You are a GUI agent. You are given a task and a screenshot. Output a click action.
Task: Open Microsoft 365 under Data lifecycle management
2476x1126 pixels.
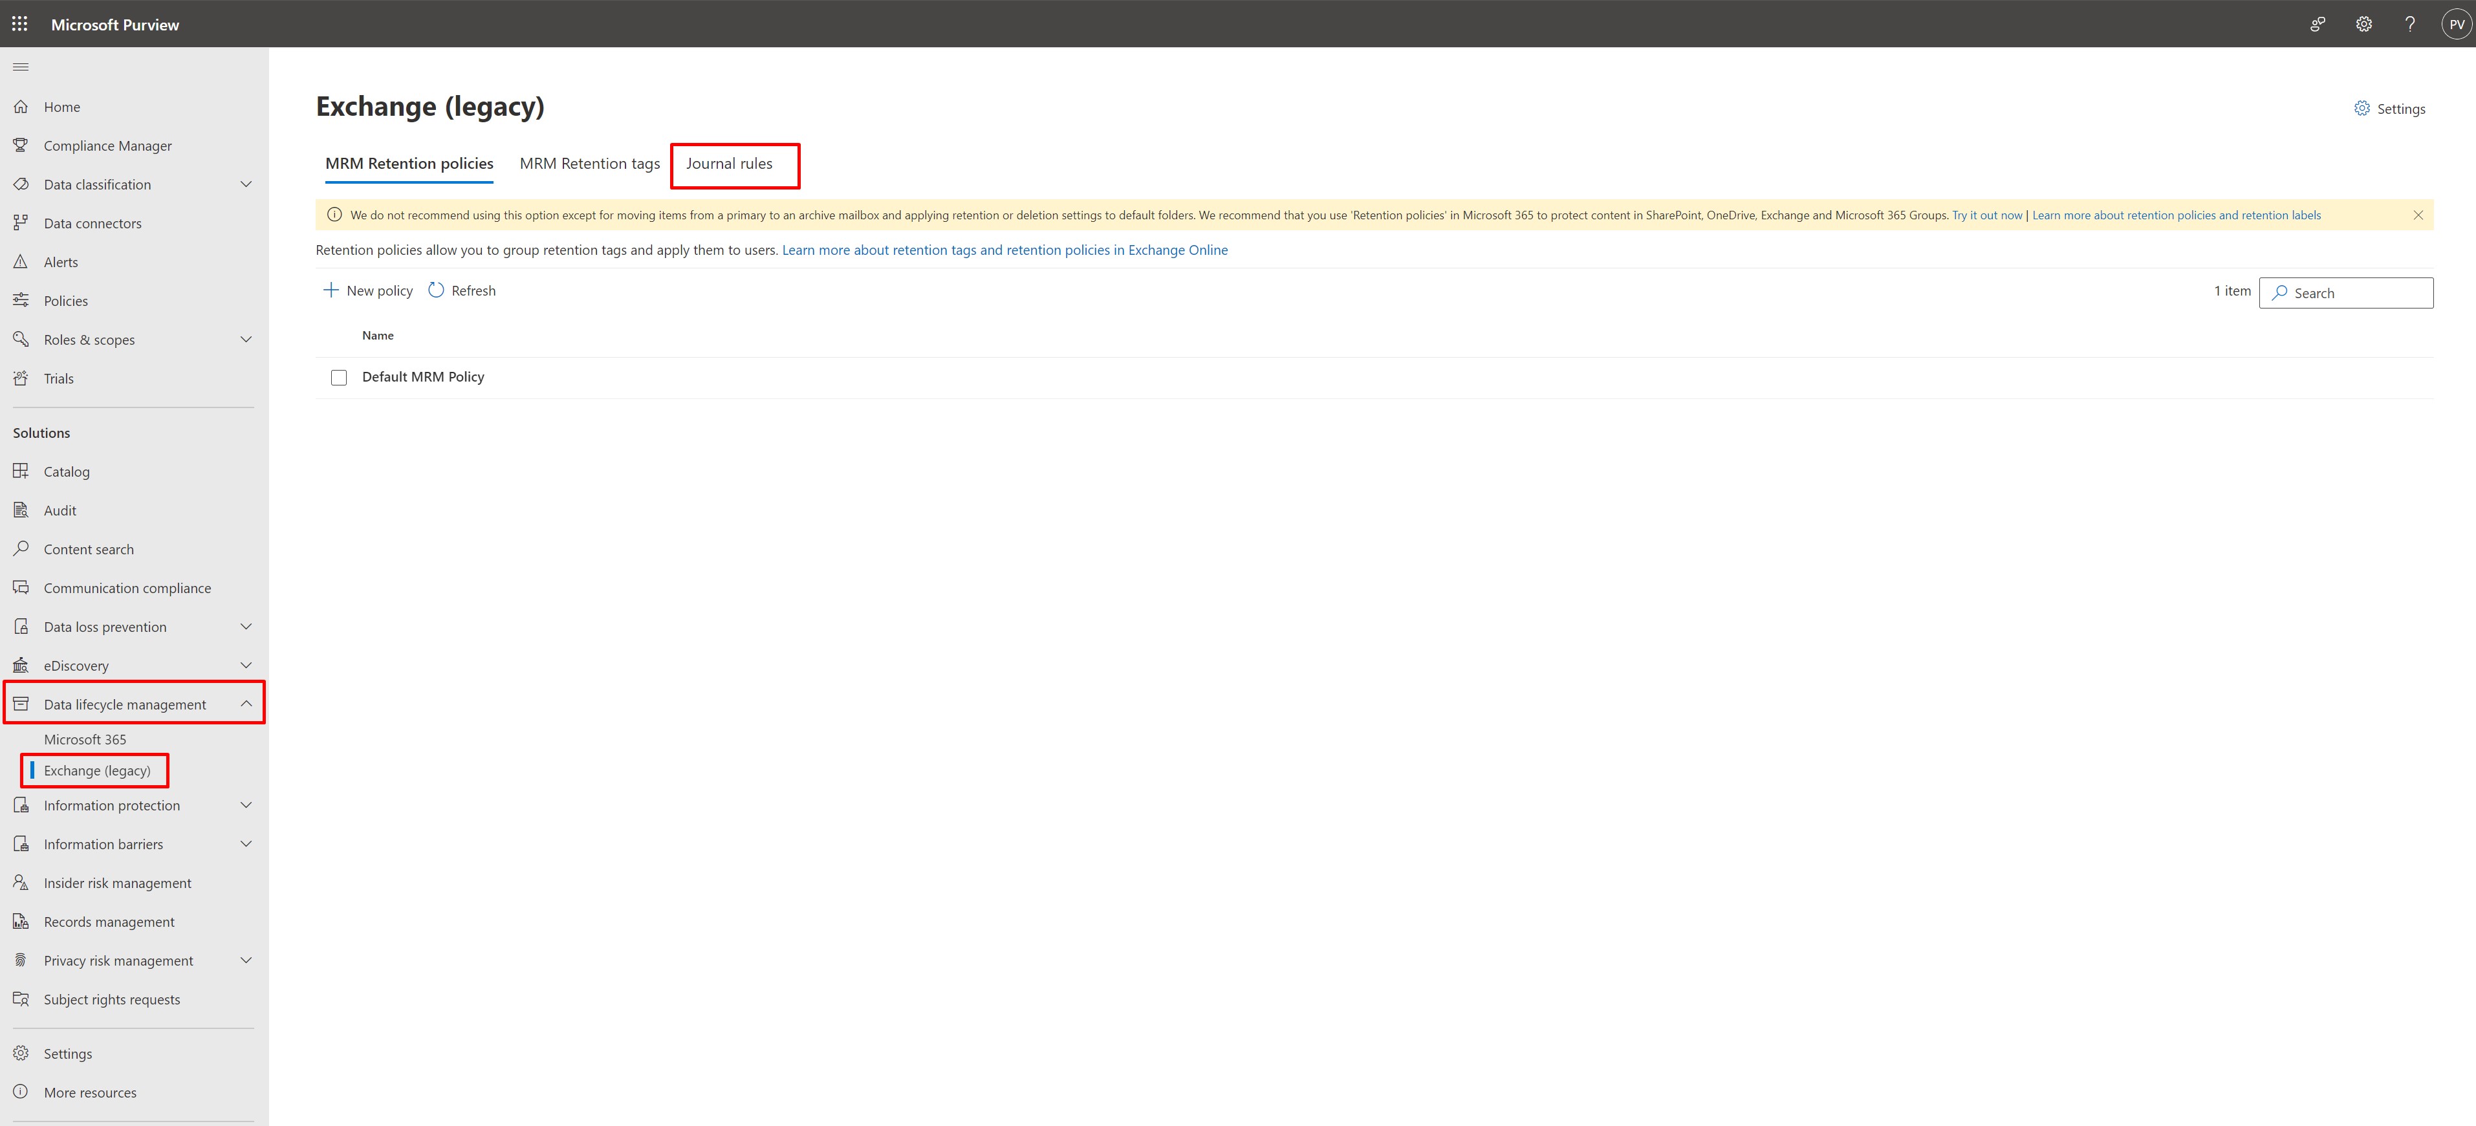pos(85,739)
